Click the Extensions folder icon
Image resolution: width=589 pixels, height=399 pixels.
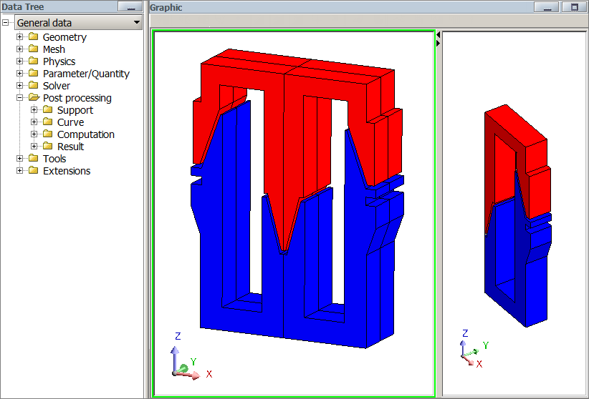tap(33, 171)
